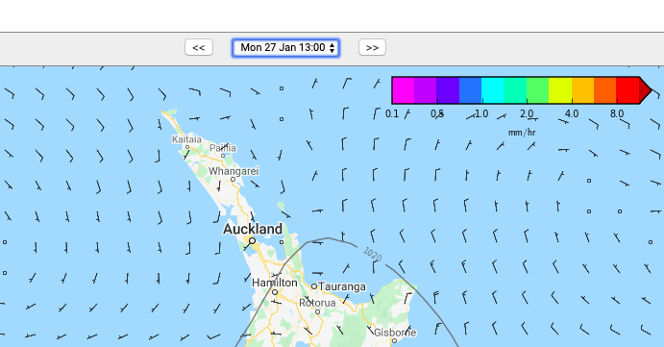Advance to next forecast time step
Viewport: 664px width, 347px height.
click(372, 47)
